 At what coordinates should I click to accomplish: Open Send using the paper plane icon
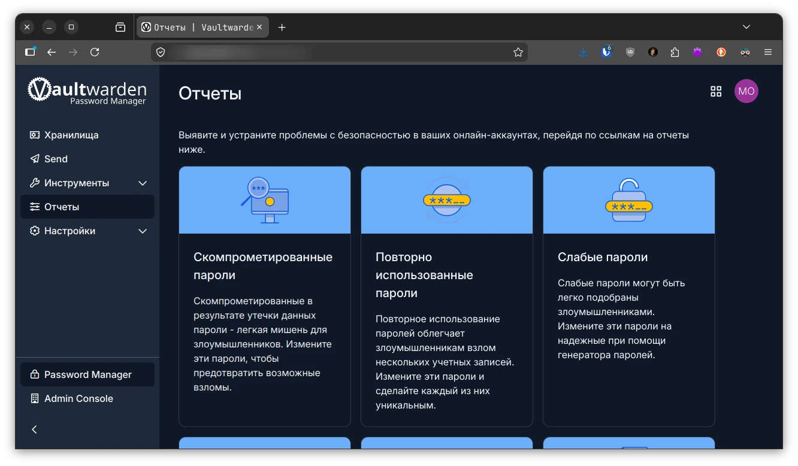click(35, 159)
